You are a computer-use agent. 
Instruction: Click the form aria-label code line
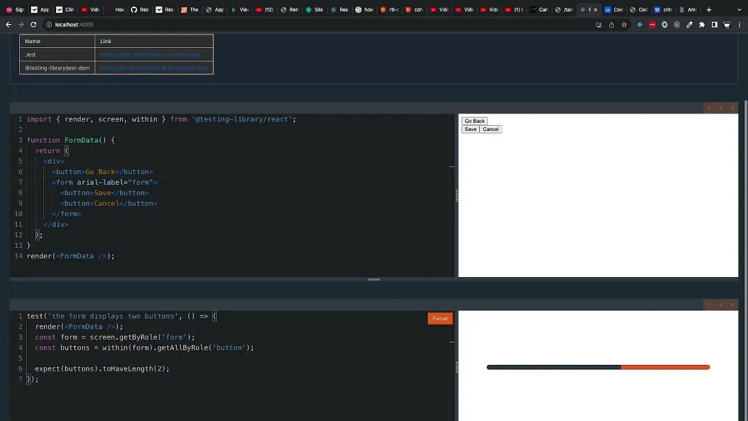click(105, 182)
